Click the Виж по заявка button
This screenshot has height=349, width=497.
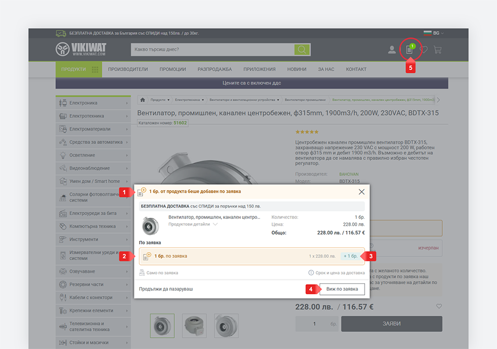click(342, 289)
